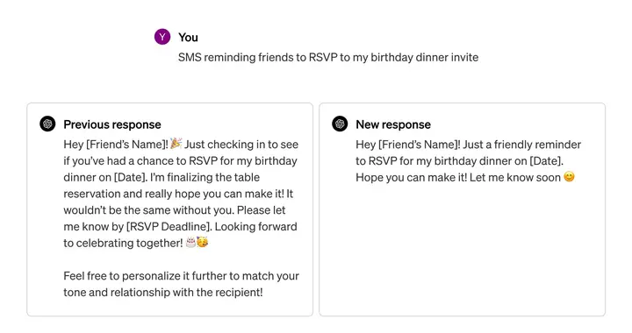Click the birthday cake emoji

190,242
